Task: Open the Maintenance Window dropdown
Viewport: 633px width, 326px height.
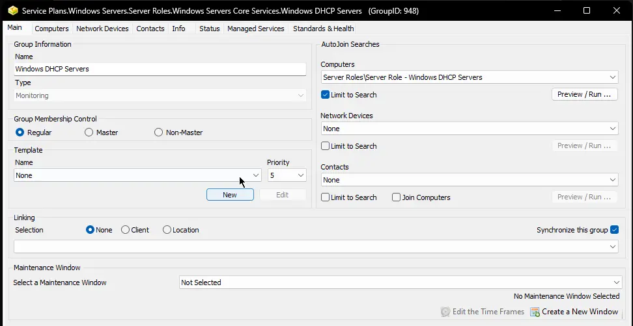Action: pyautogui.click(x=400, y=282)
